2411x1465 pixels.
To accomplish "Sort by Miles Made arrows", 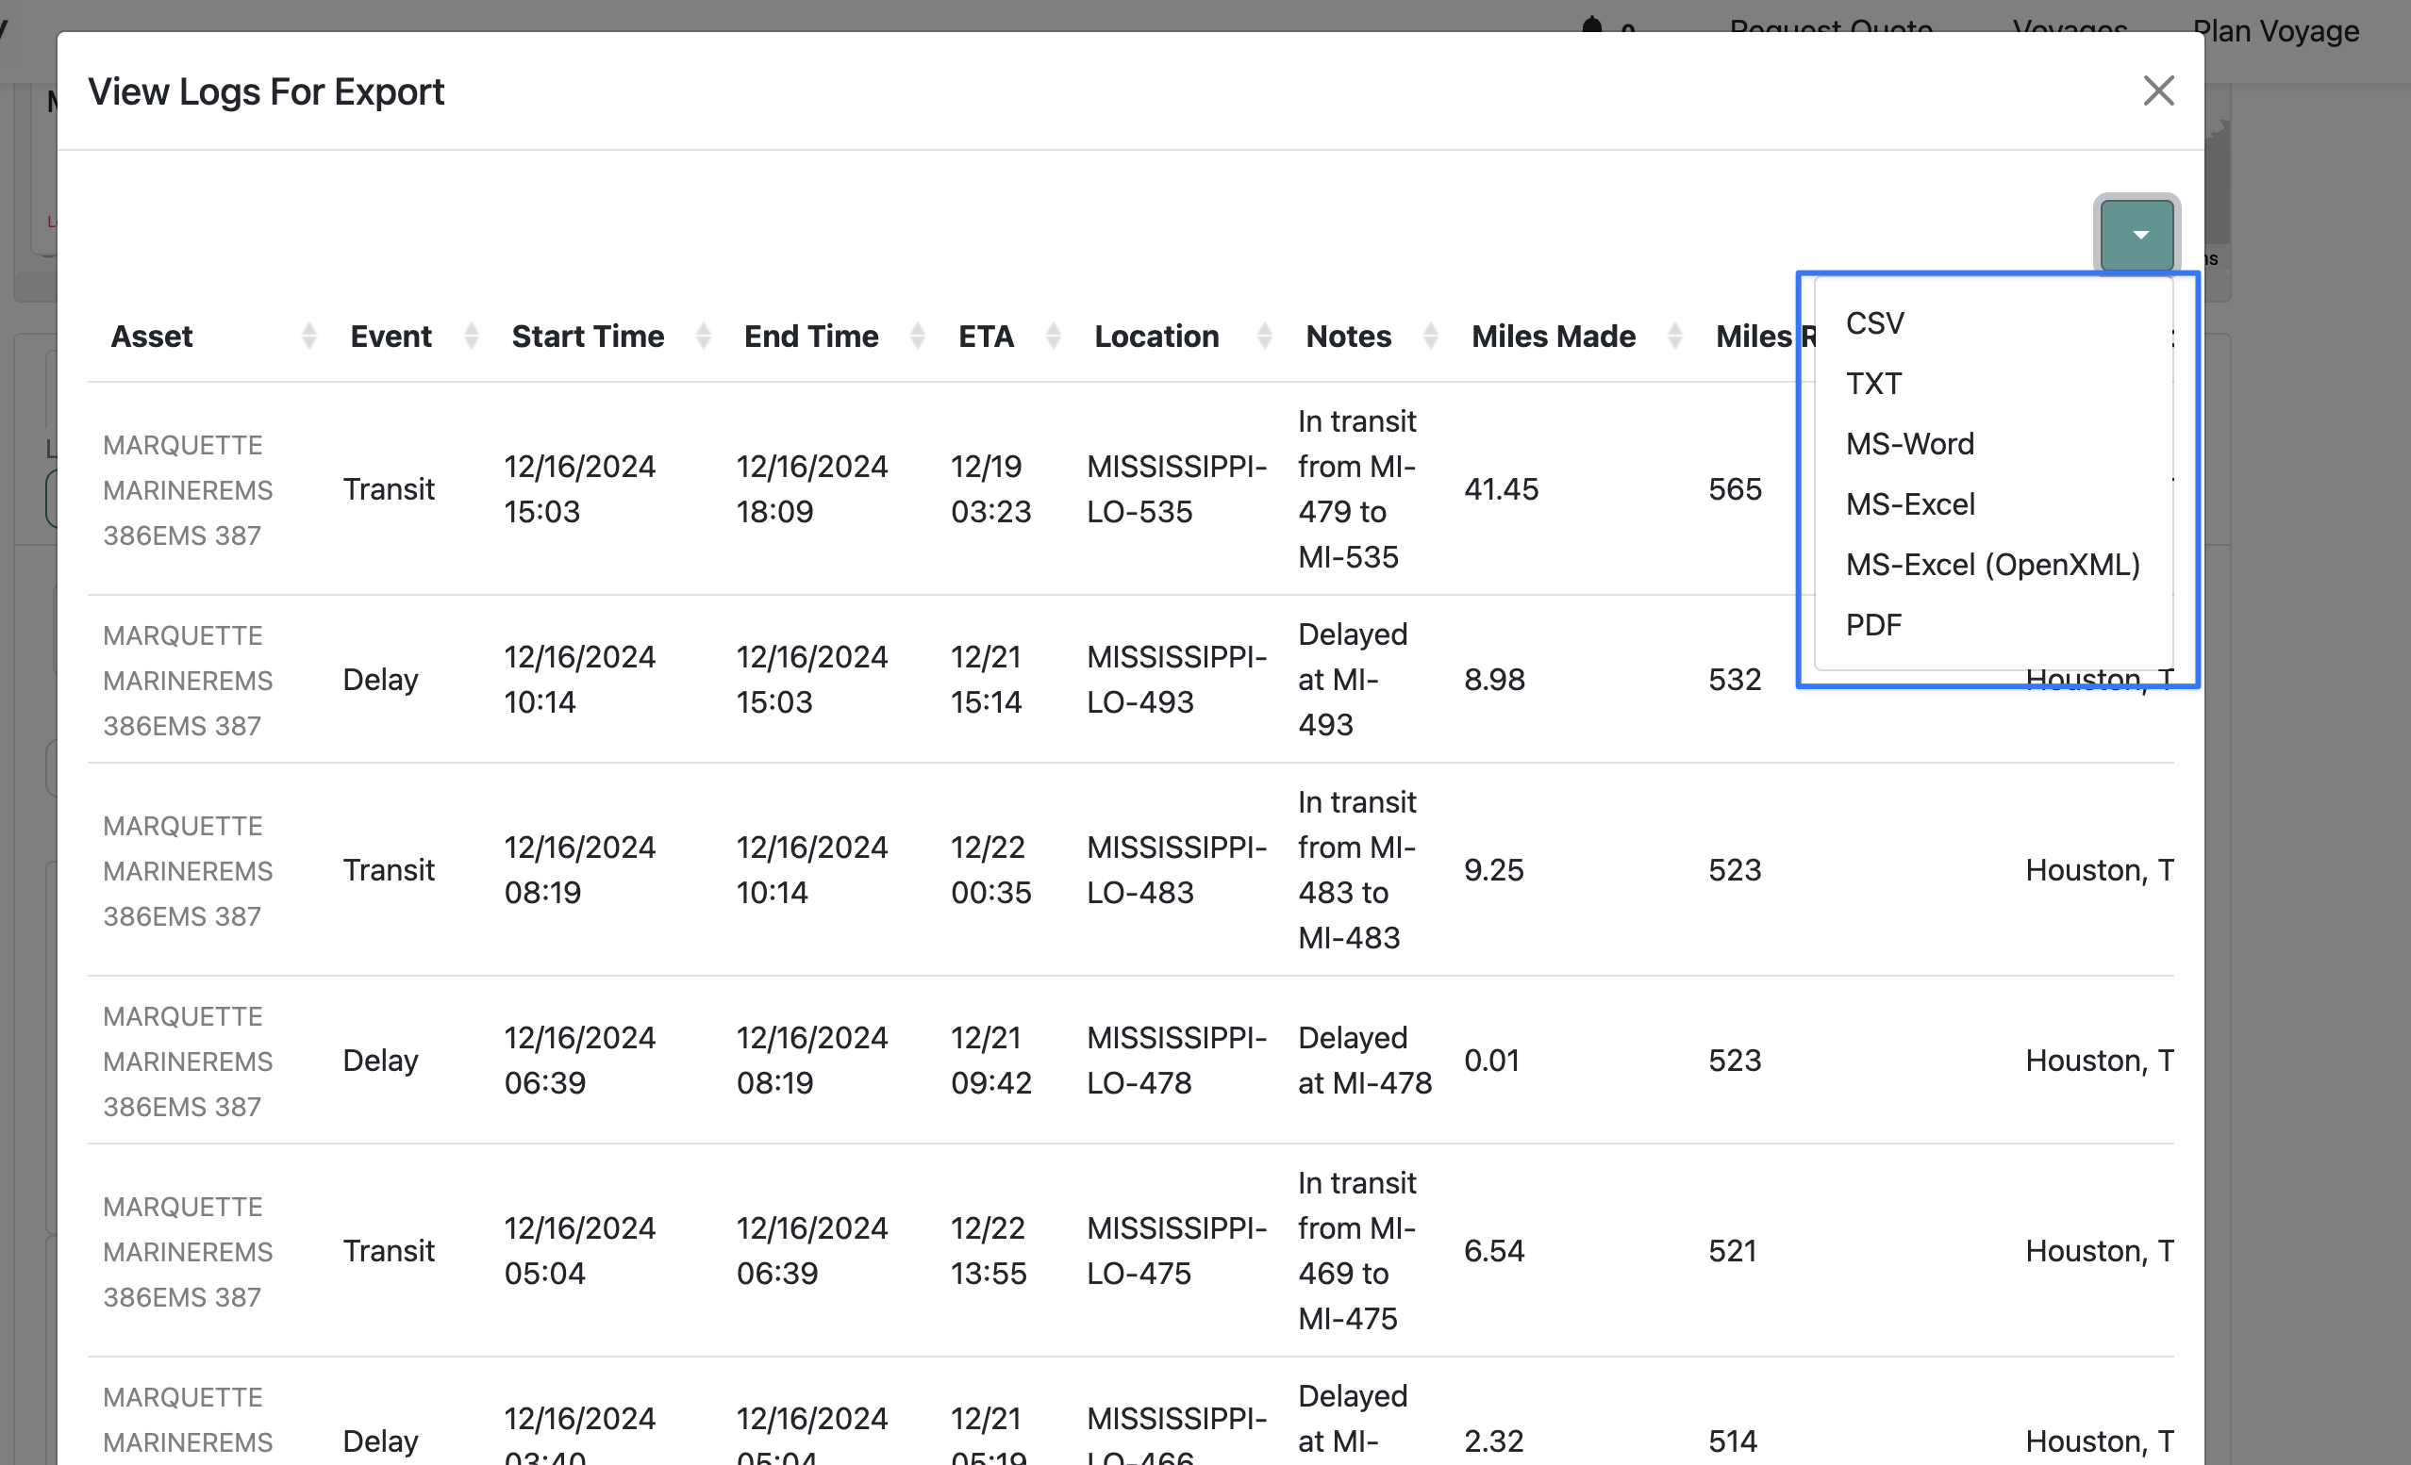I will 1675,337.
